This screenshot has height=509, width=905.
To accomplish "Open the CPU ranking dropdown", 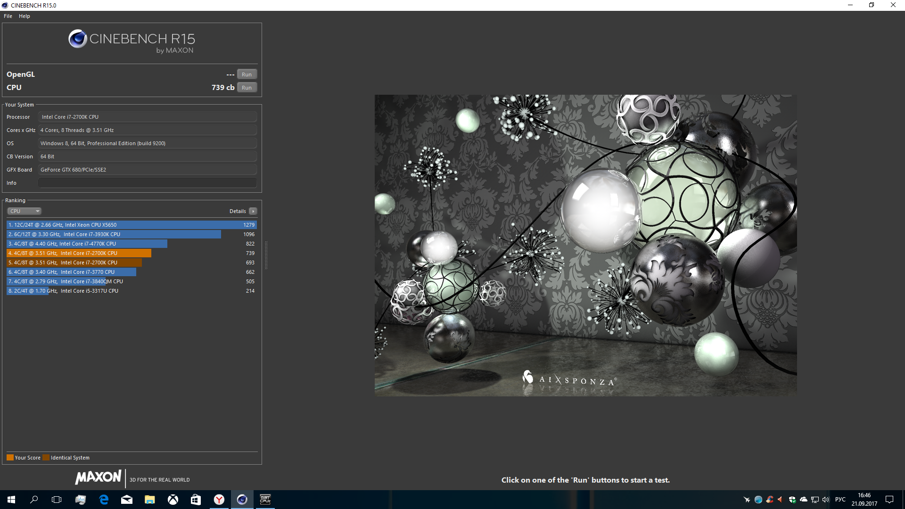I will (25, 211).
